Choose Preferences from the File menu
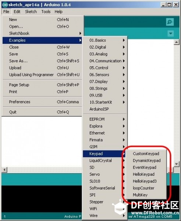This screenshot has width=181, height=221. coord(42,102)
